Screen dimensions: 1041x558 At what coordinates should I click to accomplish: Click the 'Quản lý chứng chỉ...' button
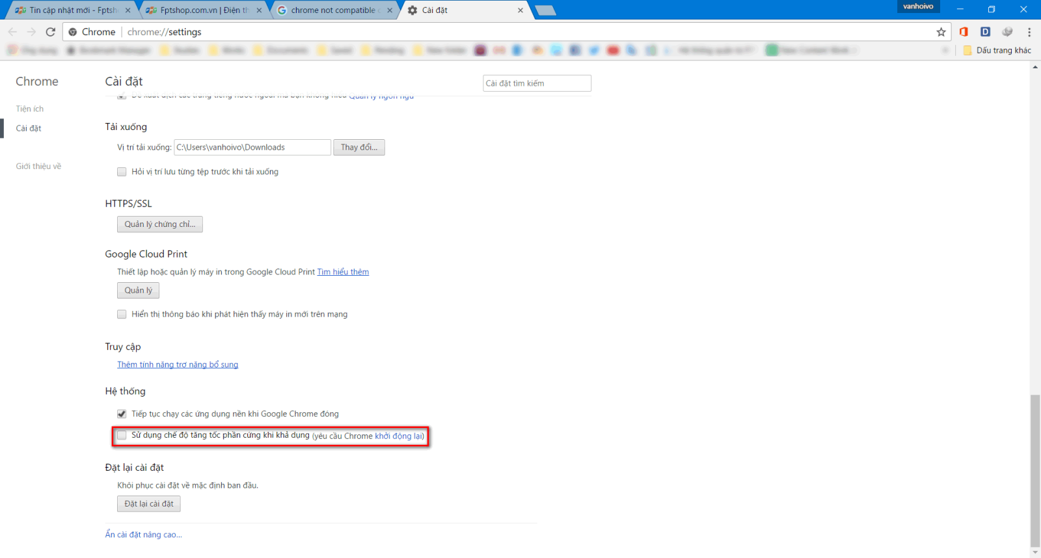pos(160,224)
